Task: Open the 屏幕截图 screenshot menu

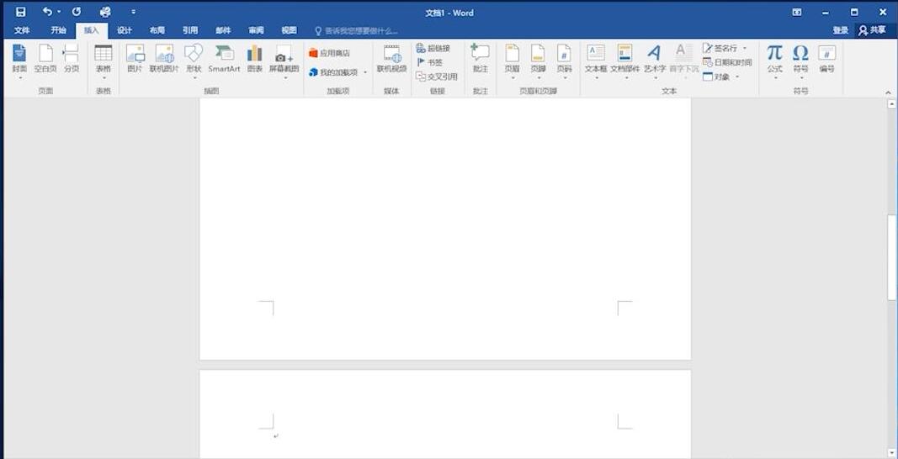Action: point(284,61)
